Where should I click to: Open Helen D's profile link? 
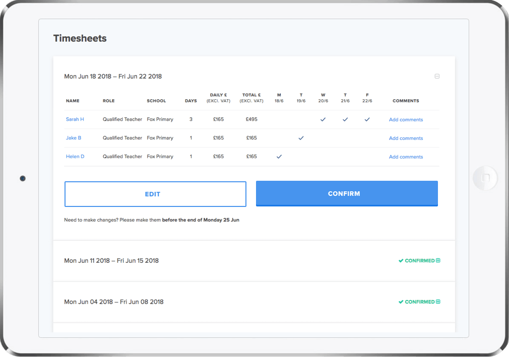point(75,156)
